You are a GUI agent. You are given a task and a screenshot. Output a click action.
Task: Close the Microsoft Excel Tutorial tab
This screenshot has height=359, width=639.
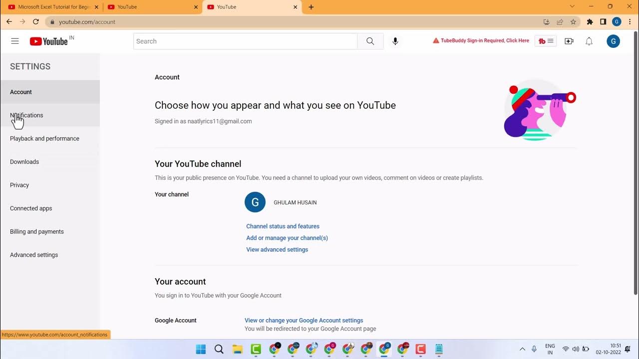tap(96, 7)
